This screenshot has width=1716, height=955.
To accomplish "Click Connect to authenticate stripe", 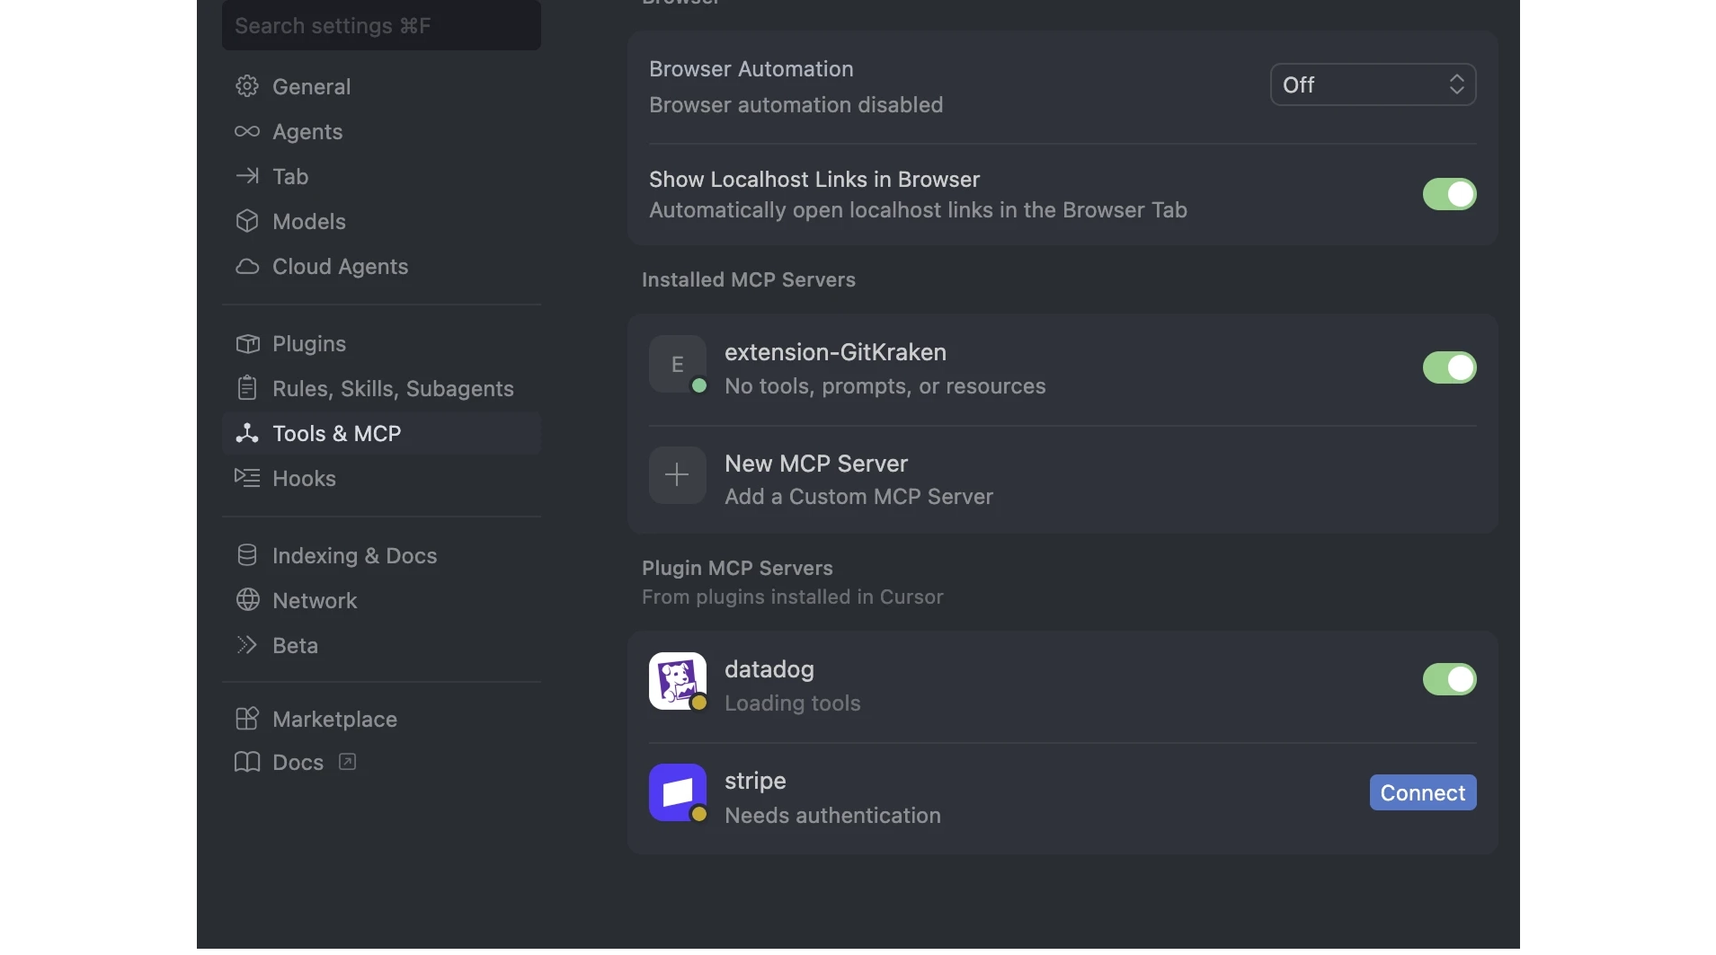I will 1422,792.
